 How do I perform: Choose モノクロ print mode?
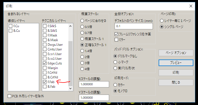115,91
